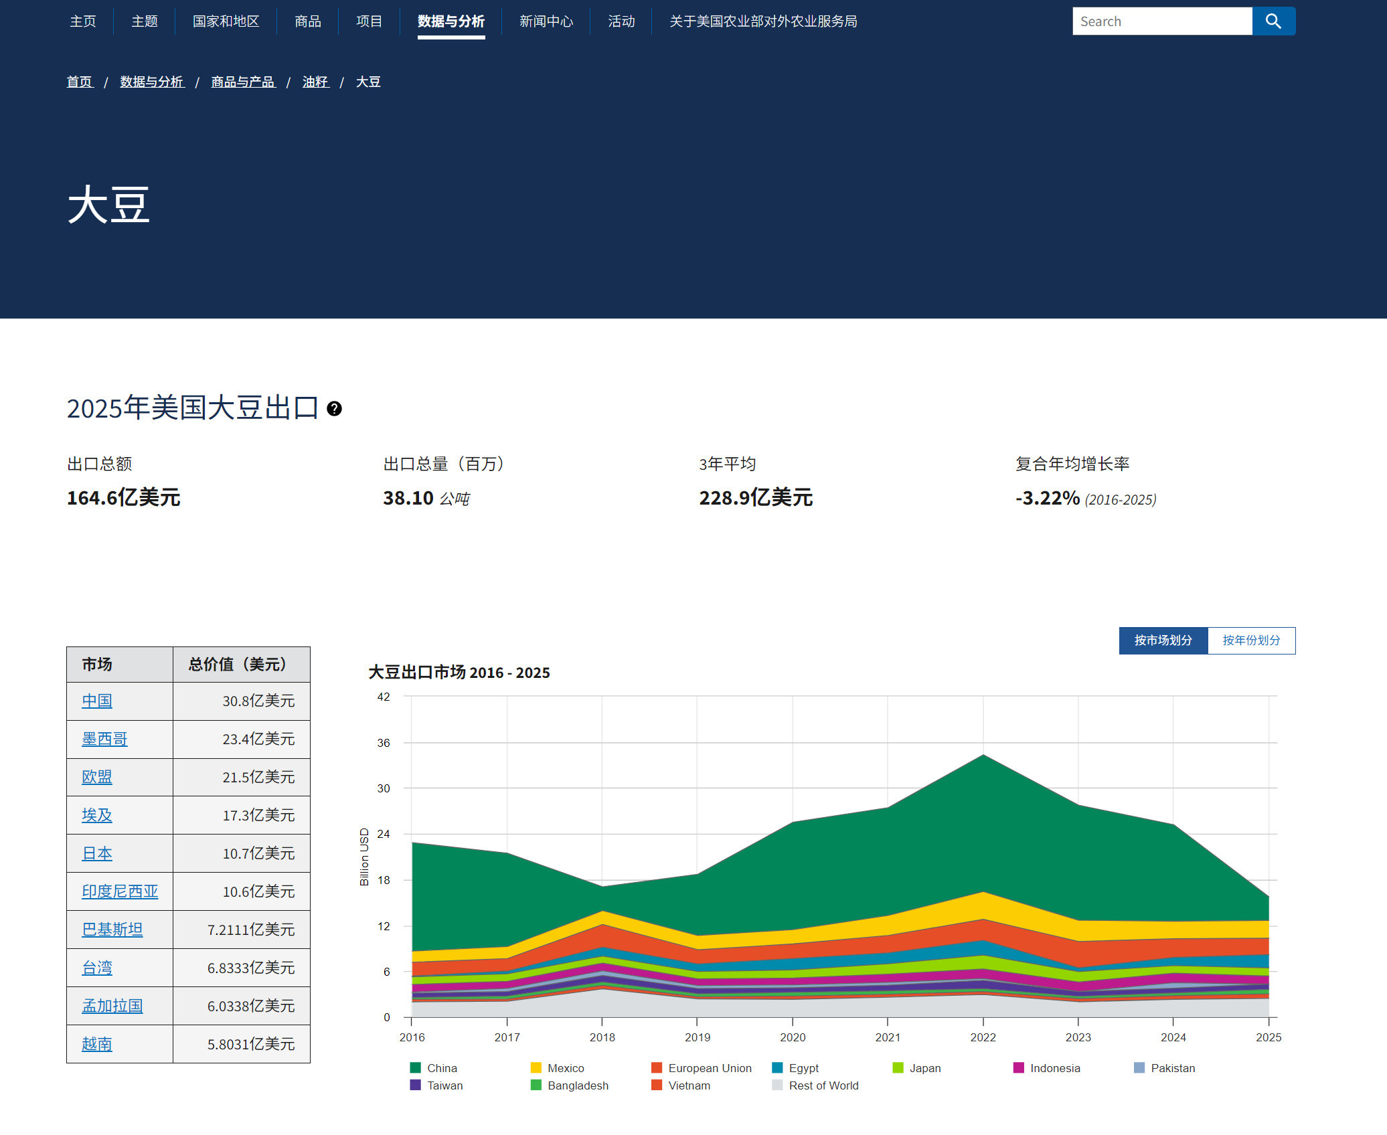Viewport: 1387px width, 1135px height.
Task: Click the Pakistan legend marker
Action: pyautogui.click(x=1139, y=1067)
